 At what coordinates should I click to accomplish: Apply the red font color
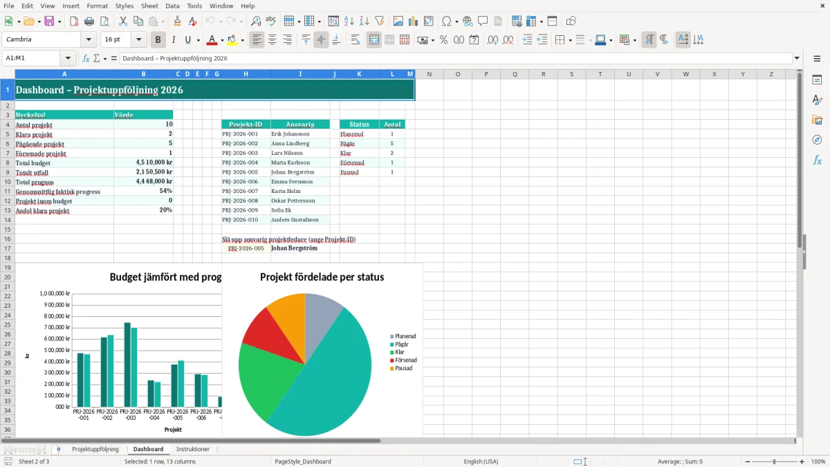point(212,40)
